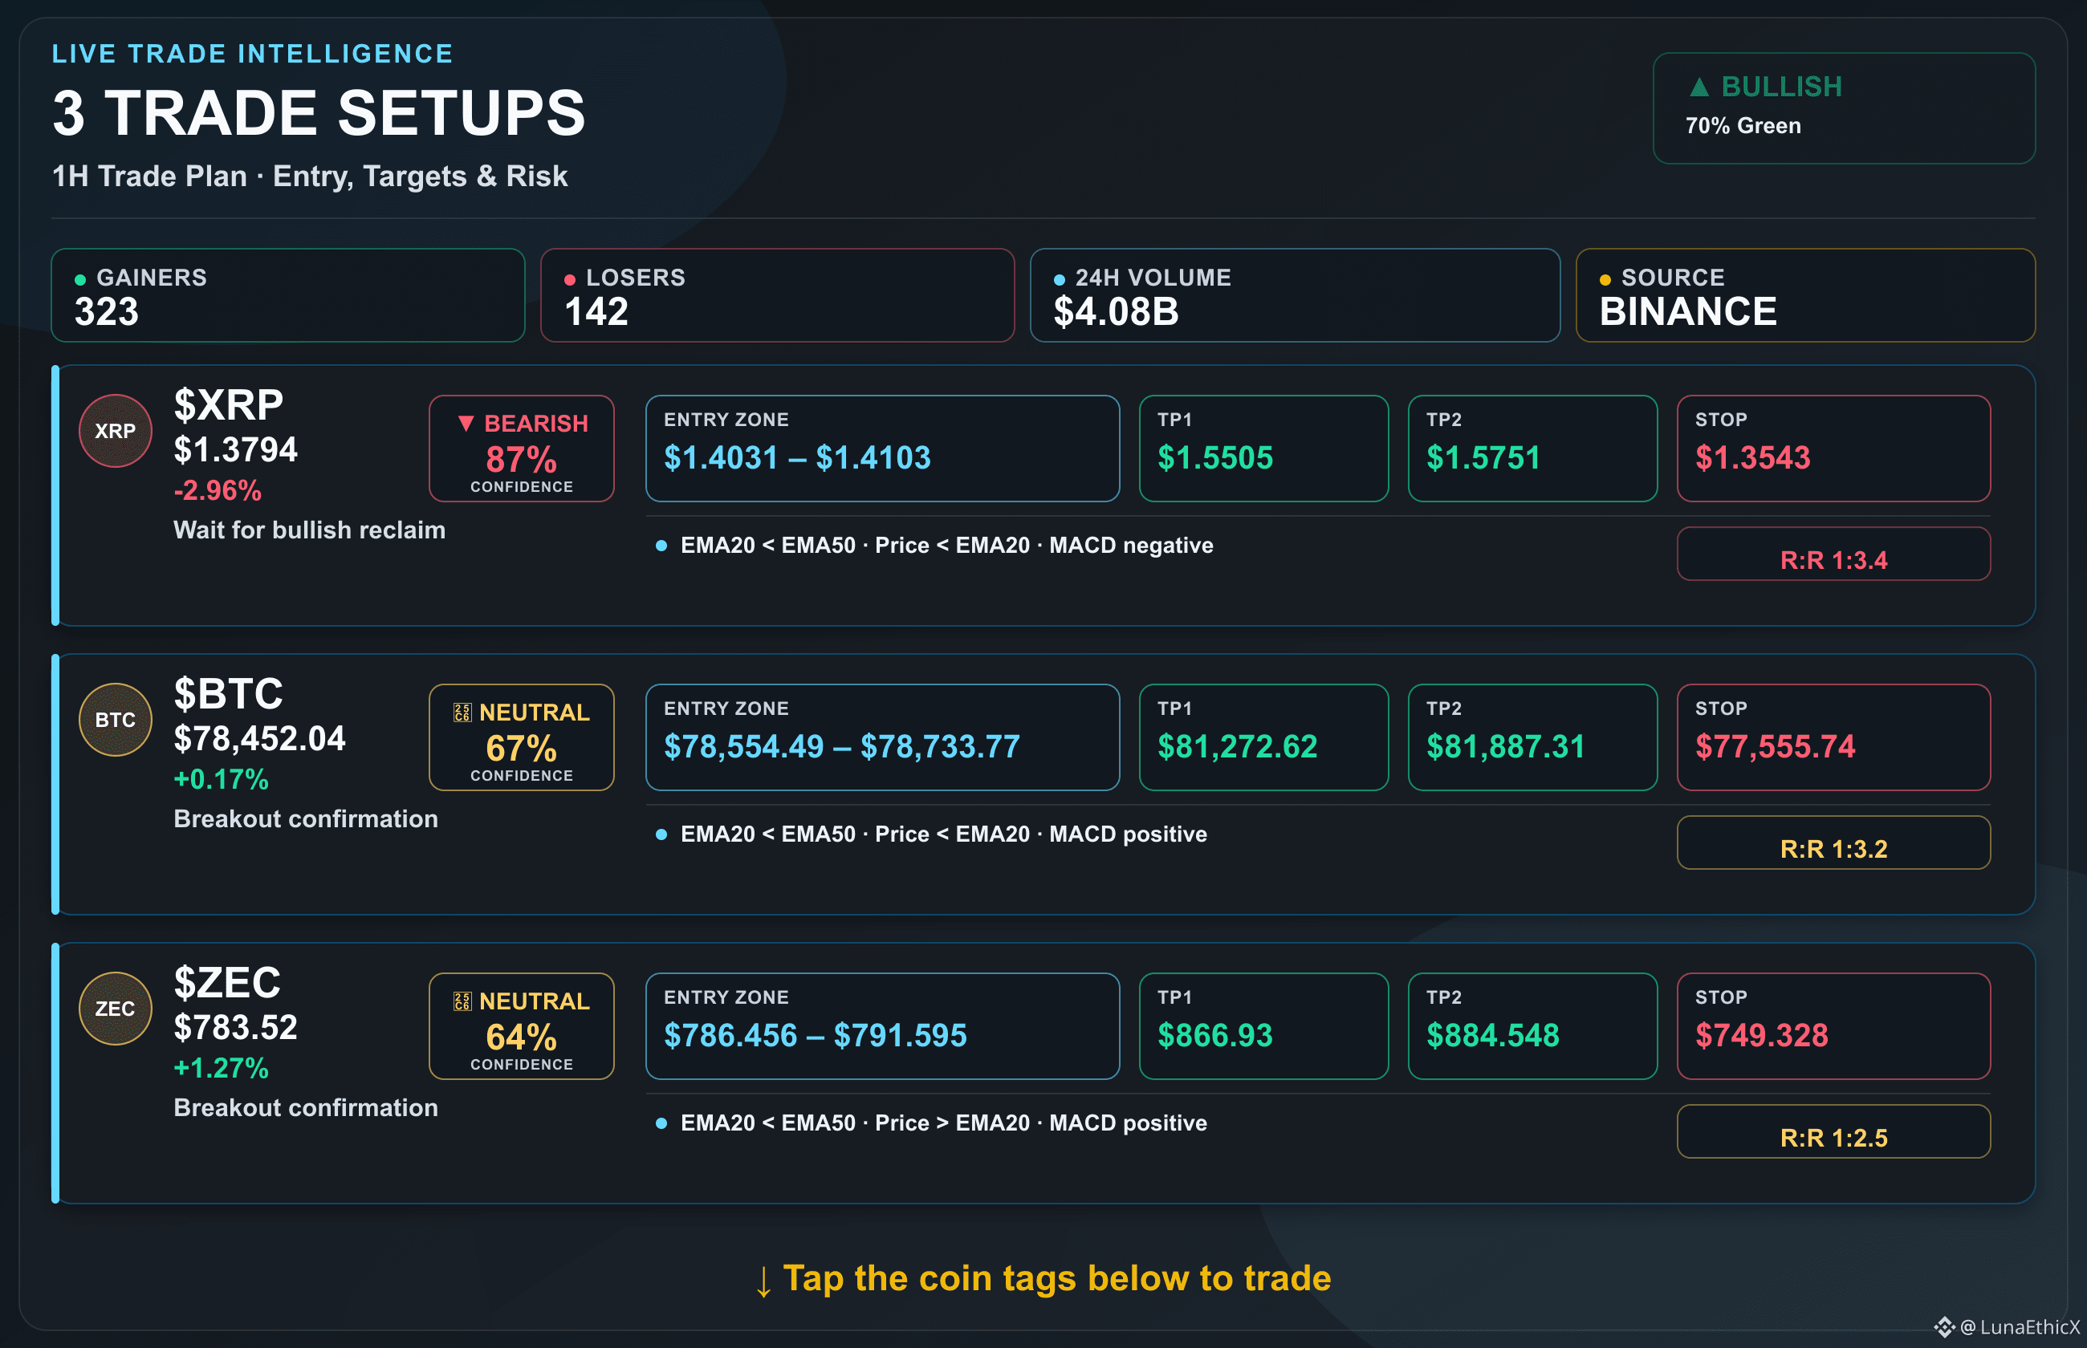Image resolution: width=2087 pixels, height=1348 pixels.
Task: Click the R:R 1:3.2 box
Action: coord(1834,842)
